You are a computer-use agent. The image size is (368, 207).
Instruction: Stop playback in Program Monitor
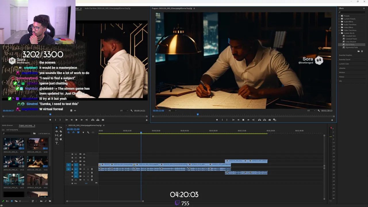[243, 120]
